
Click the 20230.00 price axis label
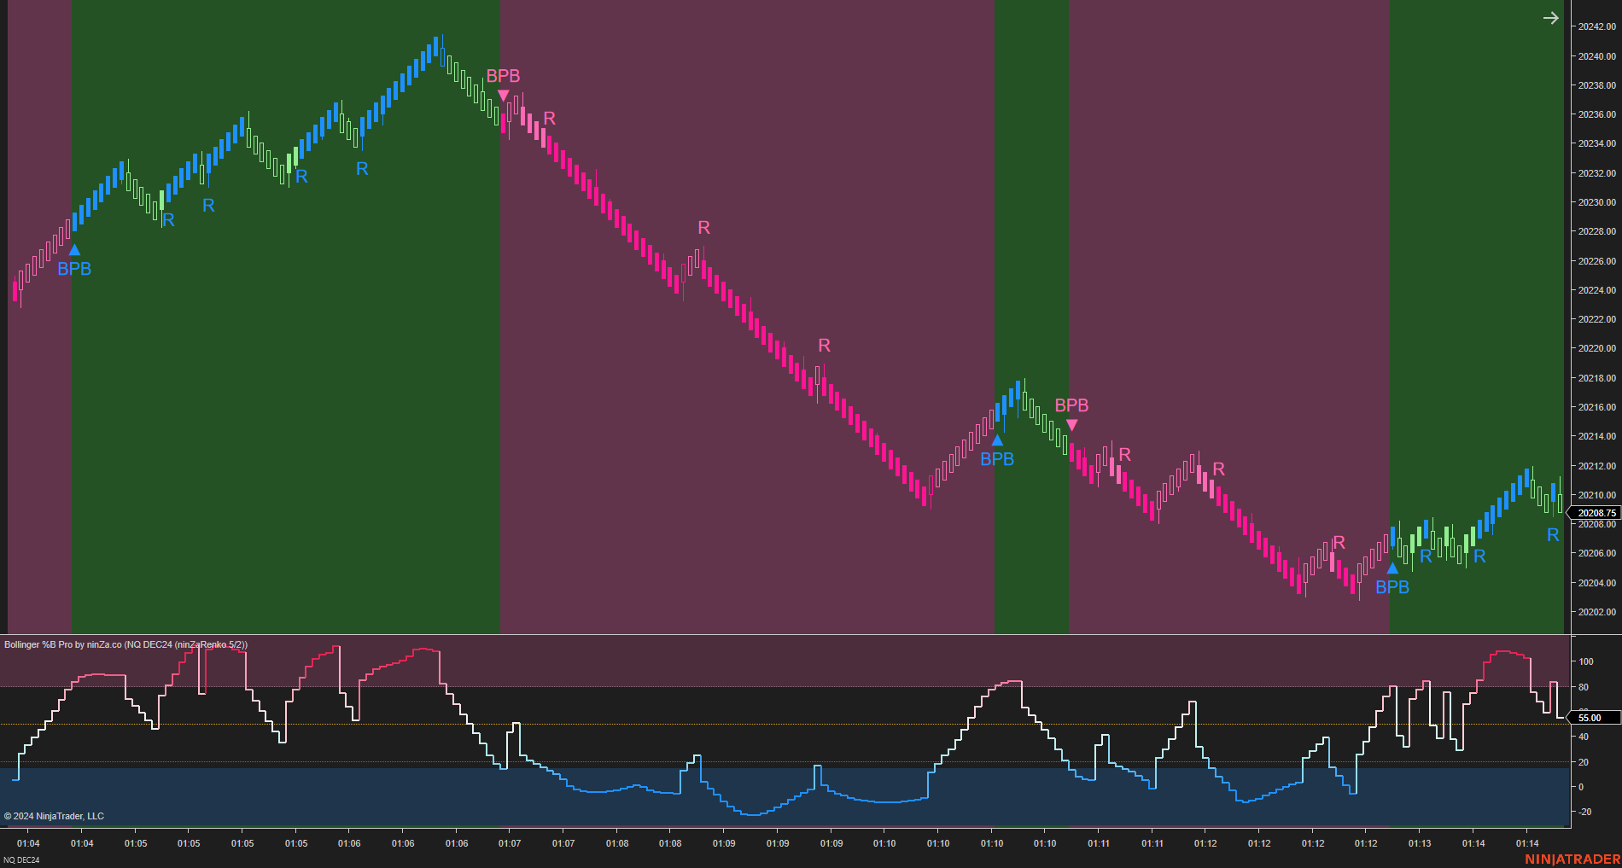click(1596, 202)
